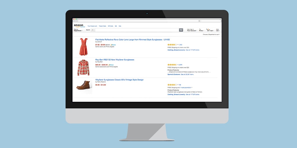This screenshot has width=297, height=148.
Task: Click the Sports & Outdoors category label
Action: pyautogui.click(x=174, y=74)
